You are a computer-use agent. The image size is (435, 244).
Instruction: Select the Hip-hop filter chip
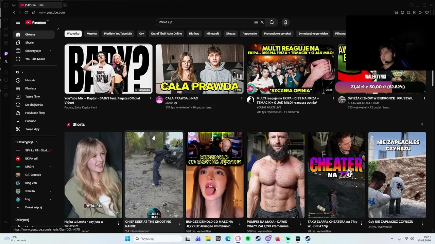click(x=194, y=34)
